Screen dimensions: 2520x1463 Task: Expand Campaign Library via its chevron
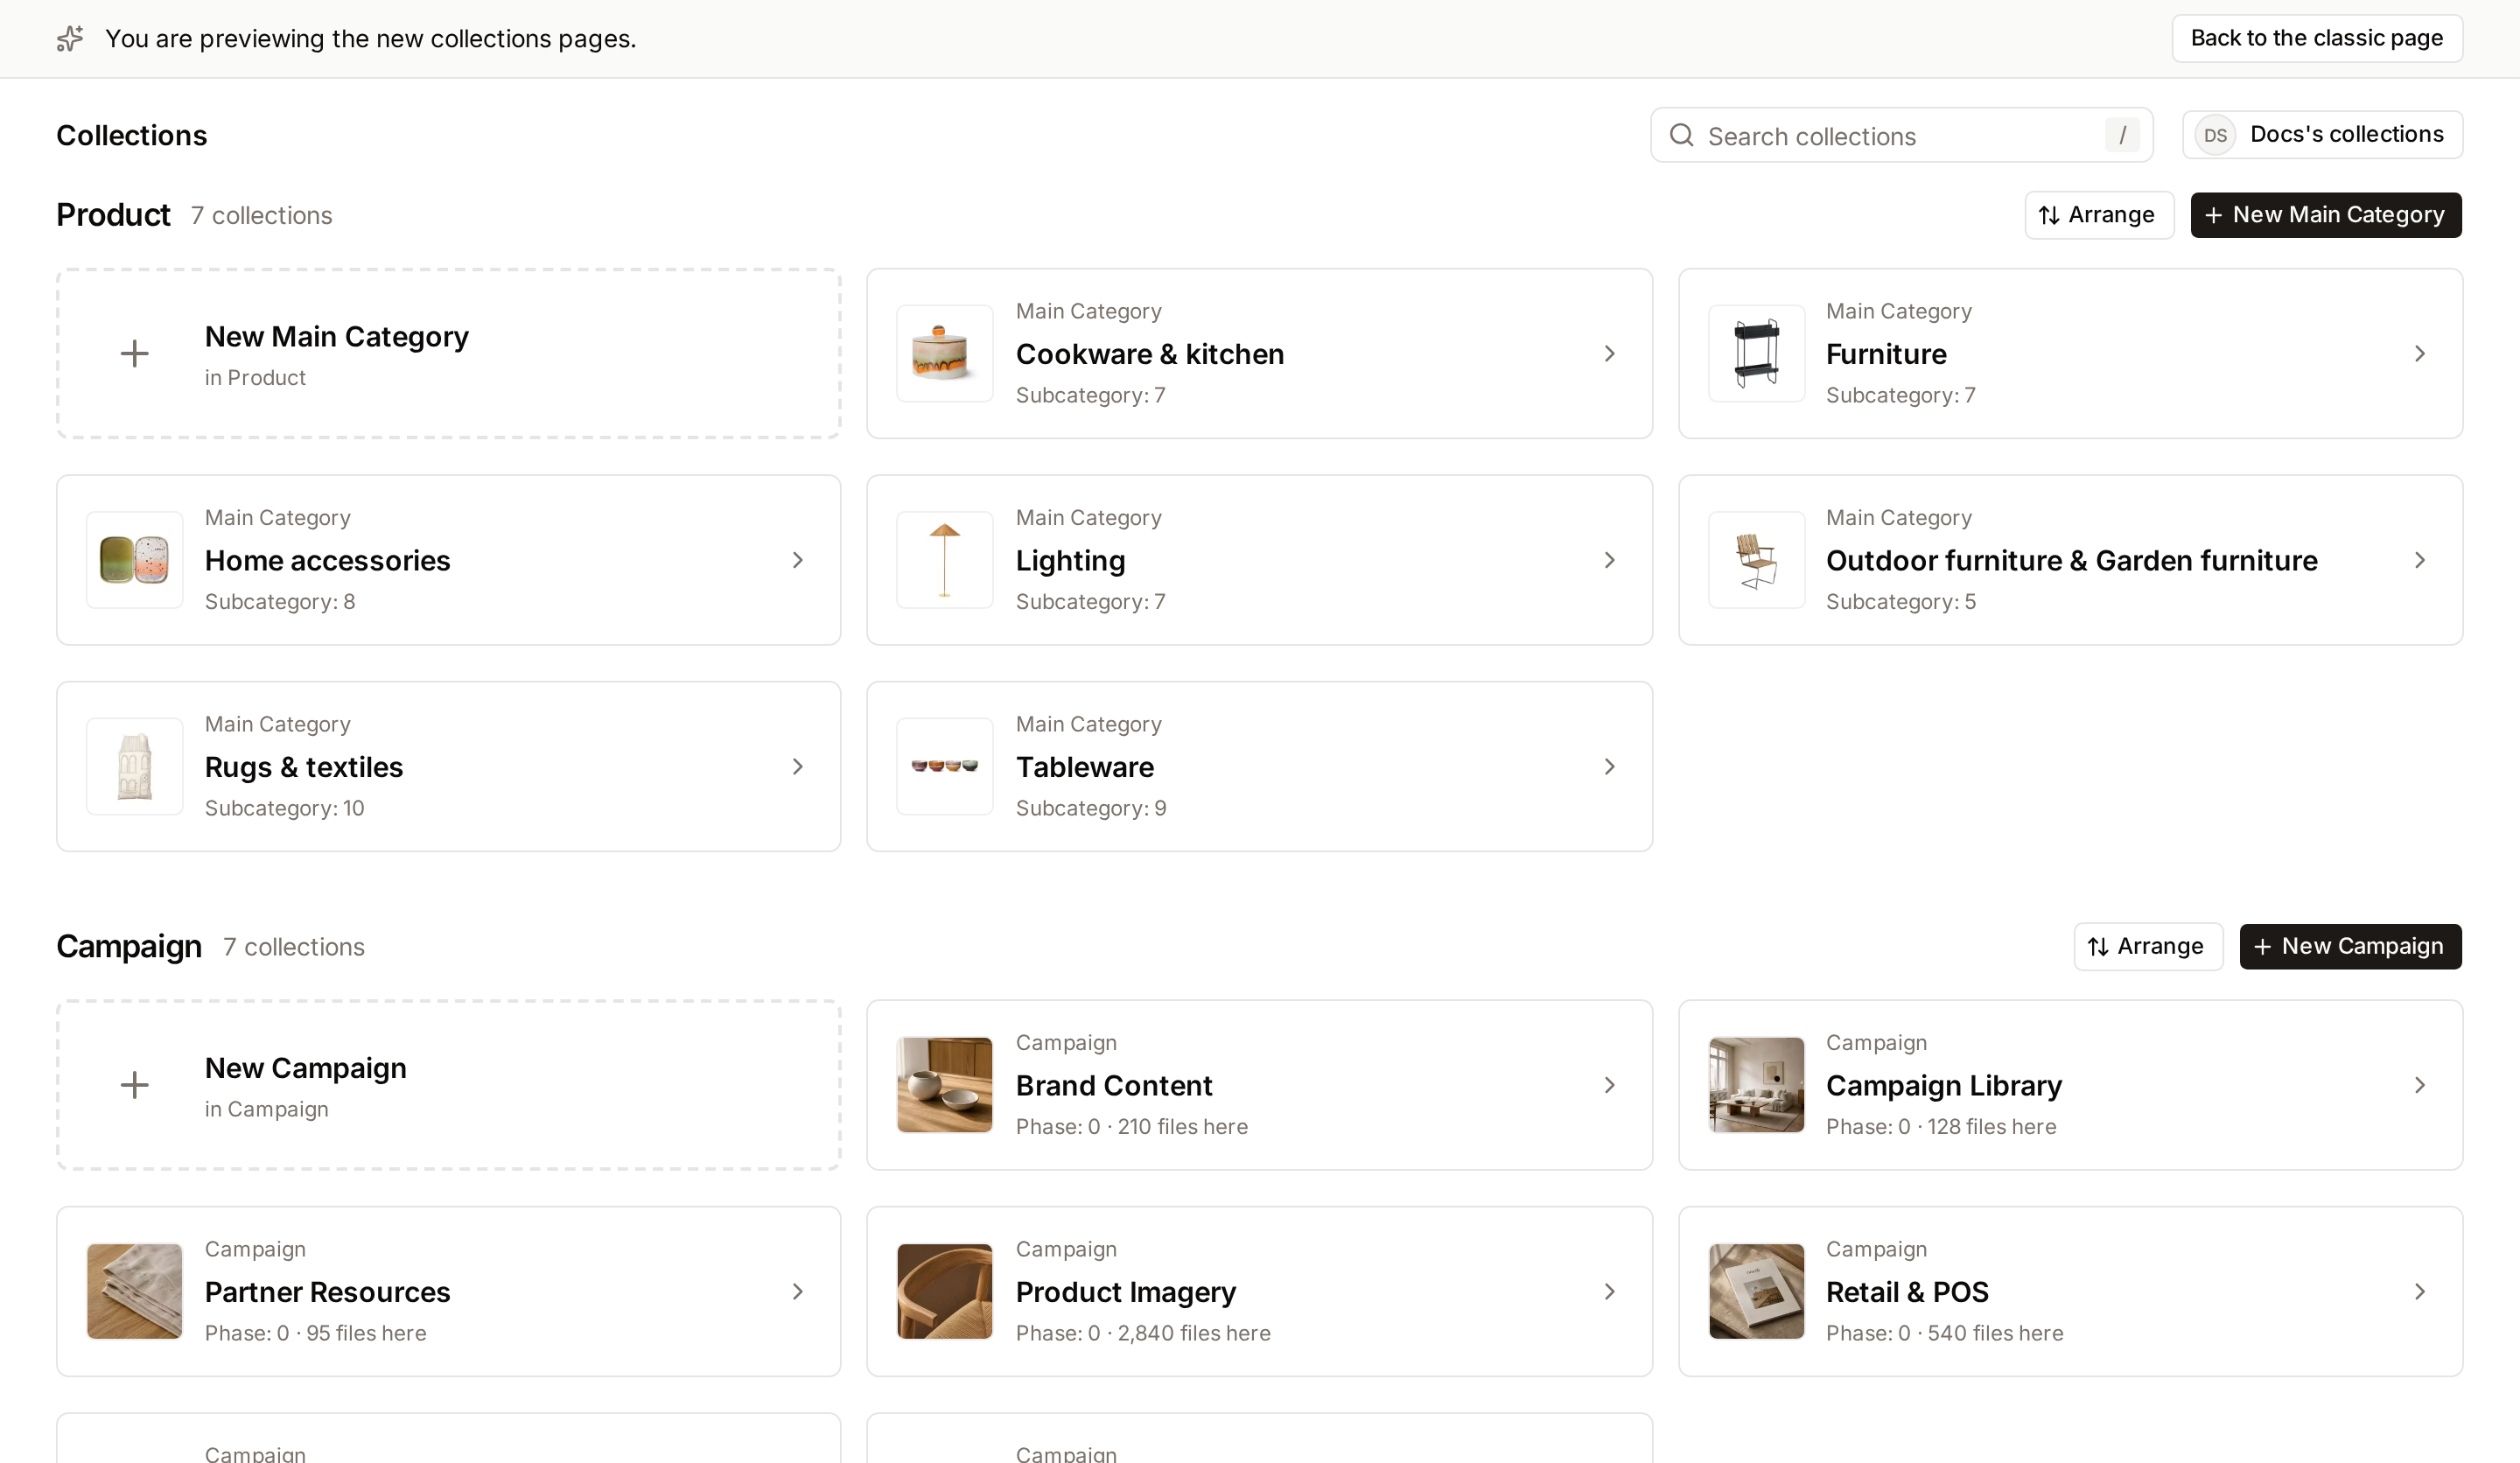[x=2419, y=1085]
